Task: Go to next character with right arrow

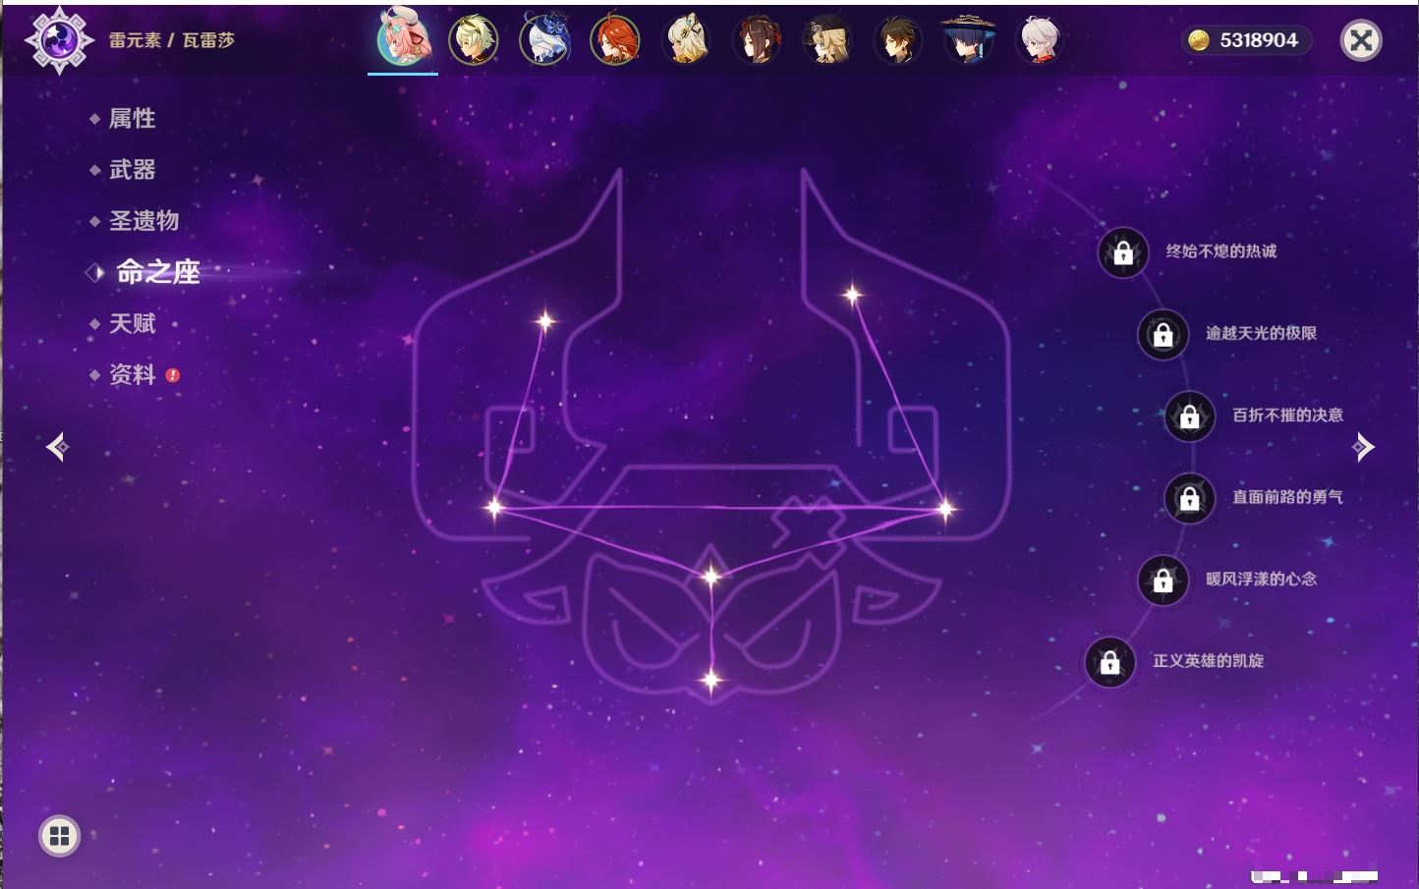Action: (1363, 447)
